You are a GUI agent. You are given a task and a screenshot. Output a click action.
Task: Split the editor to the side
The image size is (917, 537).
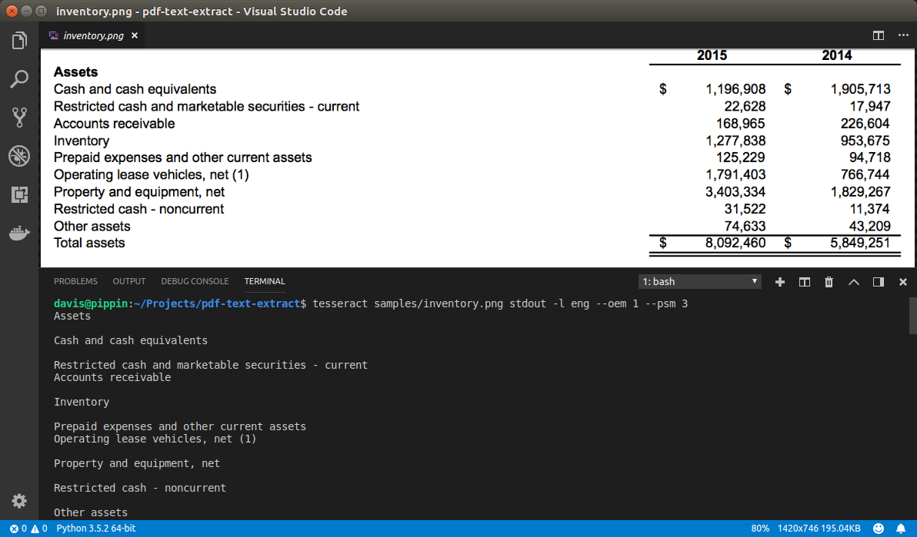pos(879,35)
